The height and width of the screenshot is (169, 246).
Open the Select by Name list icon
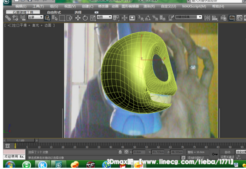tap(55, 18)
